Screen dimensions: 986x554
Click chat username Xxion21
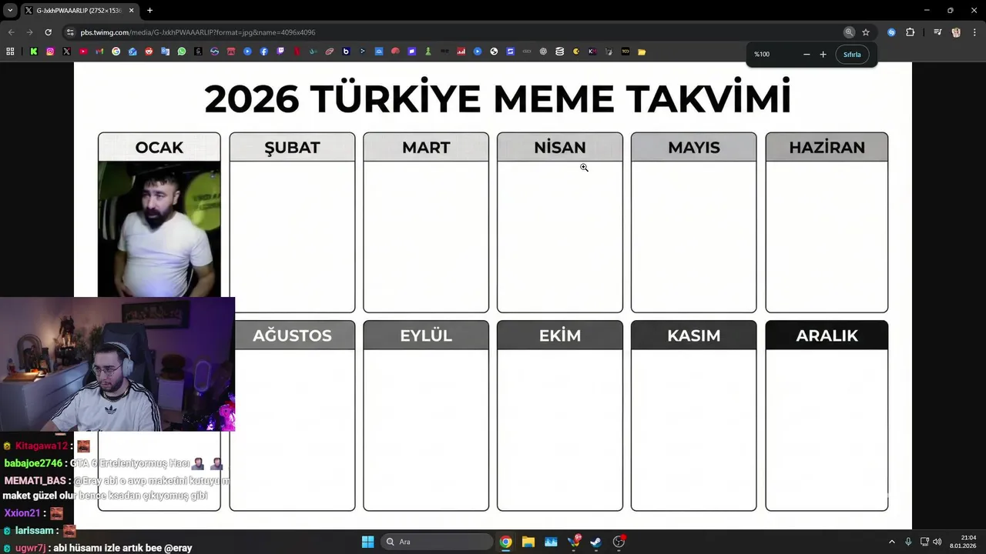tap(22, 513)
